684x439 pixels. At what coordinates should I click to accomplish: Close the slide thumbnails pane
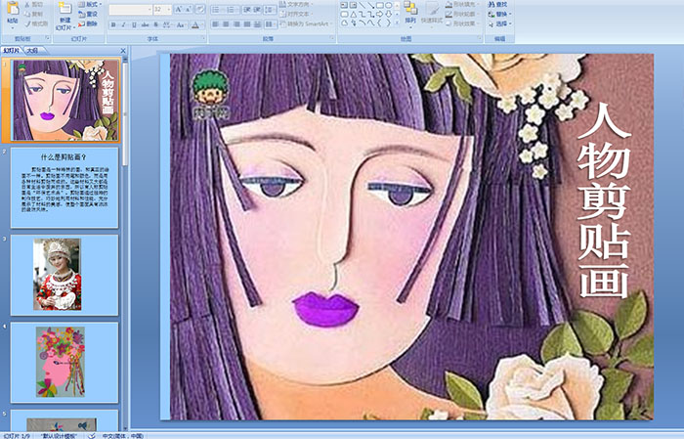pos(123,51)
